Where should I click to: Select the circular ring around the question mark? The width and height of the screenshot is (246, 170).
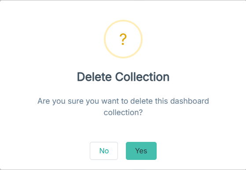pos(123,39)
